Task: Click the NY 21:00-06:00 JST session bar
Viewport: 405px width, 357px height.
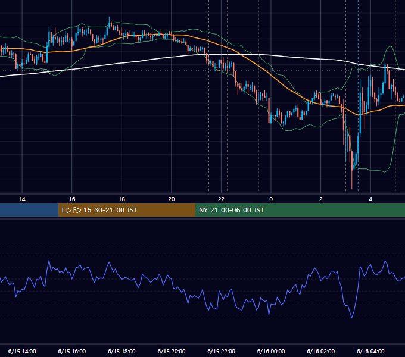Action: tap(300, 210)
